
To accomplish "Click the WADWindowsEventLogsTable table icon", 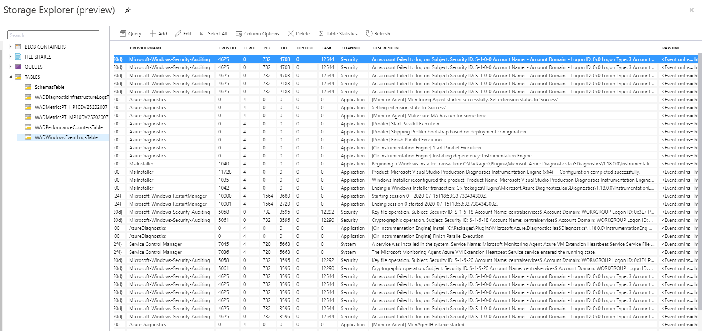I will pyautogui.click(x=28, y=137).
